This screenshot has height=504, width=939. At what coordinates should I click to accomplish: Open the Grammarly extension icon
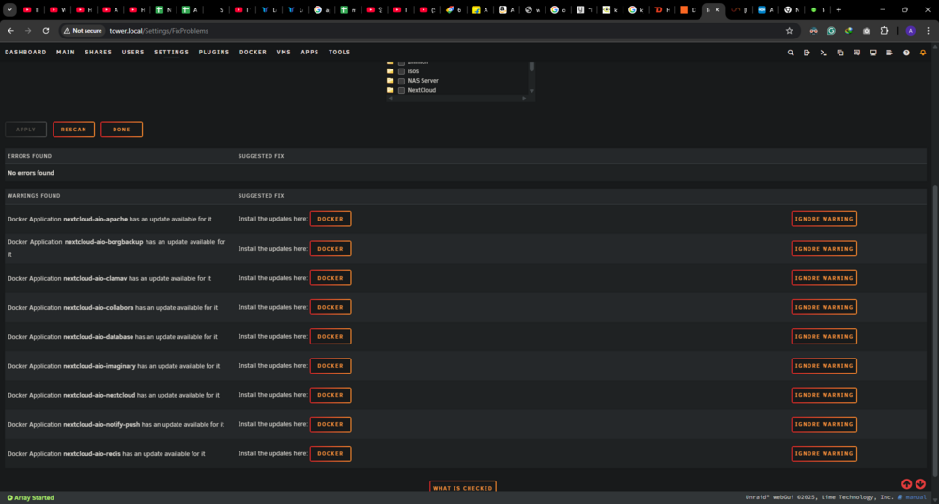click(x=831, y=31)
